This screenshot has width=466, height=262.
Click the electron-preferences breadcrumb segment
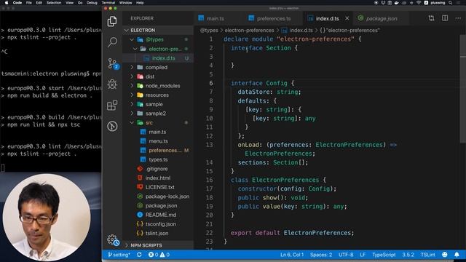[x=249, y=31]
